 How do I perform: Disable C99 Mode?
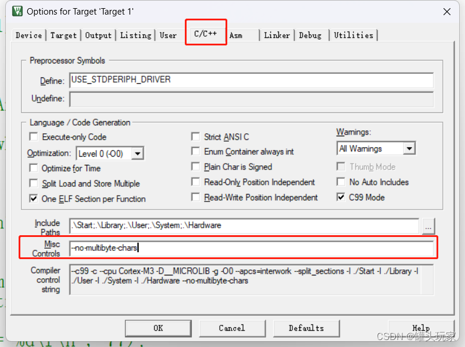point(341,196)
